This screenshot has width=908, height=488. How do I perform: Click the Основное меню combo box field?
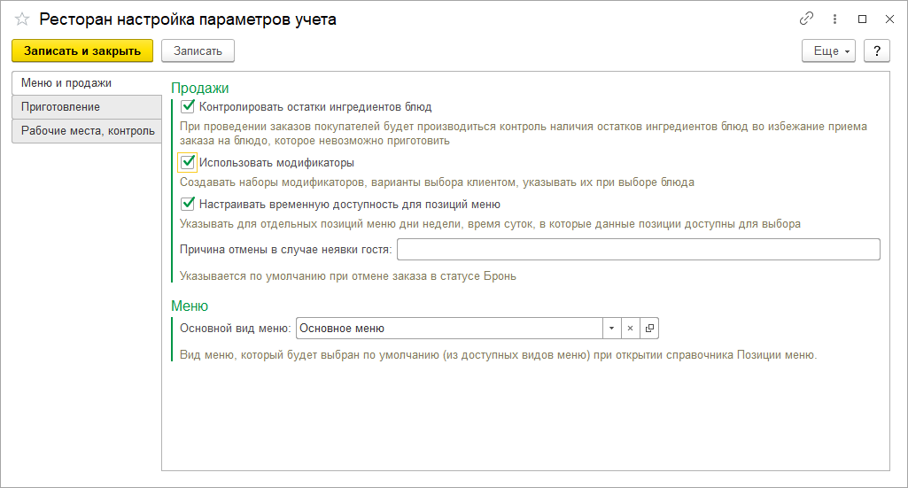448,328
